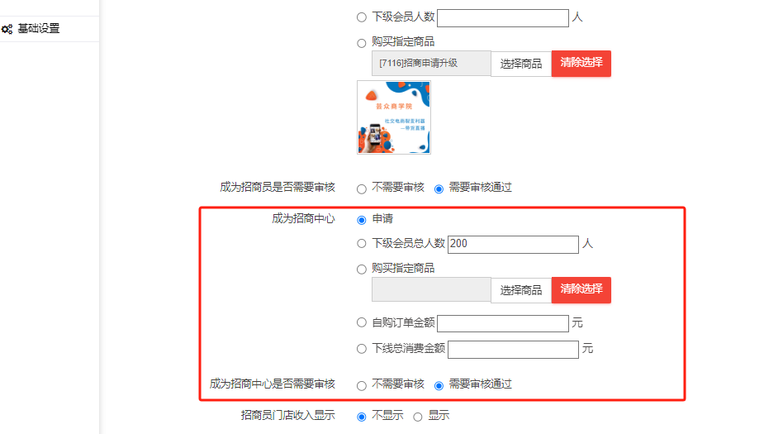Select the 下级会员总人数 radio button
Image resolution: width=783 pixels, height=434 pixels.
coord(362,244)
